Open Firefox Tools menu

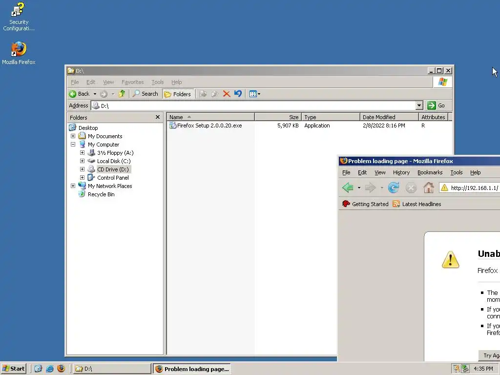pos(457,172)
